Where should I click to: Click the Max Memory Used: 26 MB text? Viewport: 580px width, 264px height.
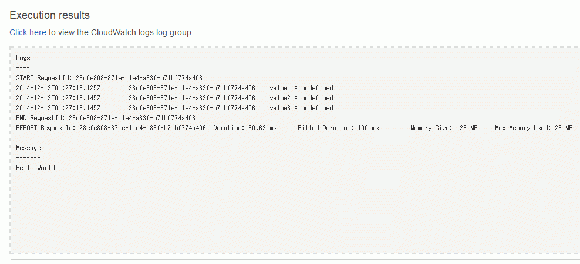[x=534, y=128]
